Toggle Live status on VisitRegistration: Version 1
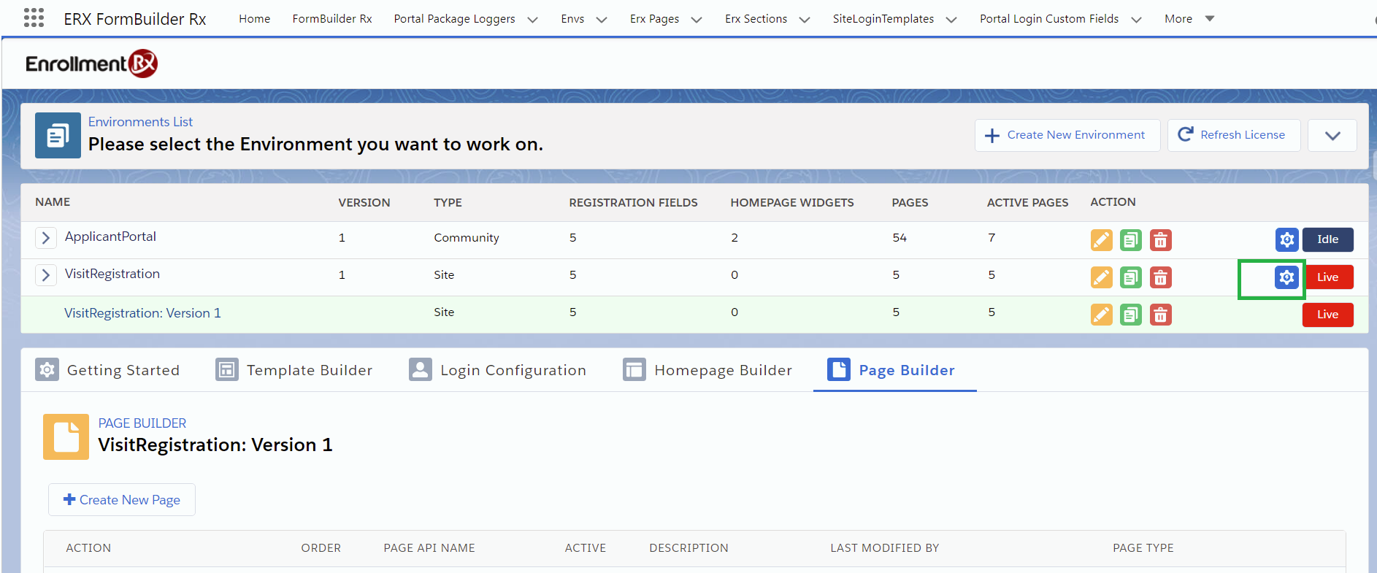The width and height of the screenshot is (1377, 573). coord(1327,315)
